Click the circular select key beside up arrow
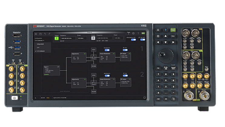The image size is (225, 127). pos(158,36)
